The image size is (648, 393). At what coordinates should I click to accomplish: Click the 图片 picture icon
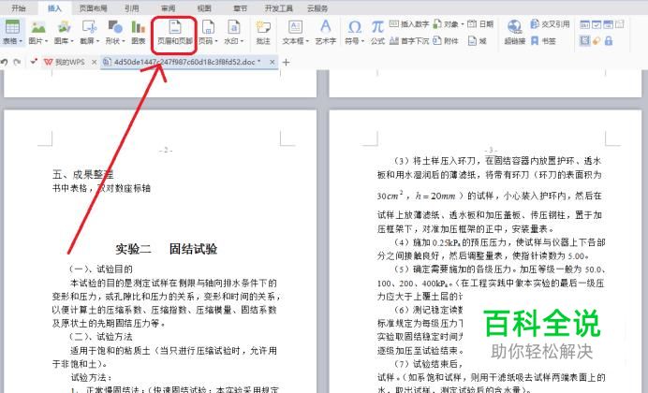pos(38,27)
